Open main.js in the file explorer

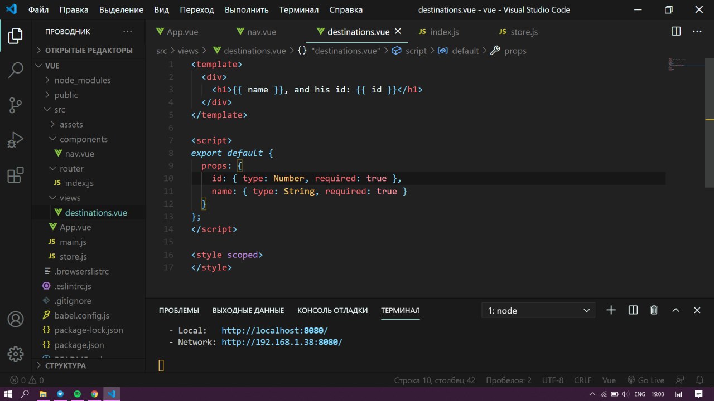(x=72, y=242)
